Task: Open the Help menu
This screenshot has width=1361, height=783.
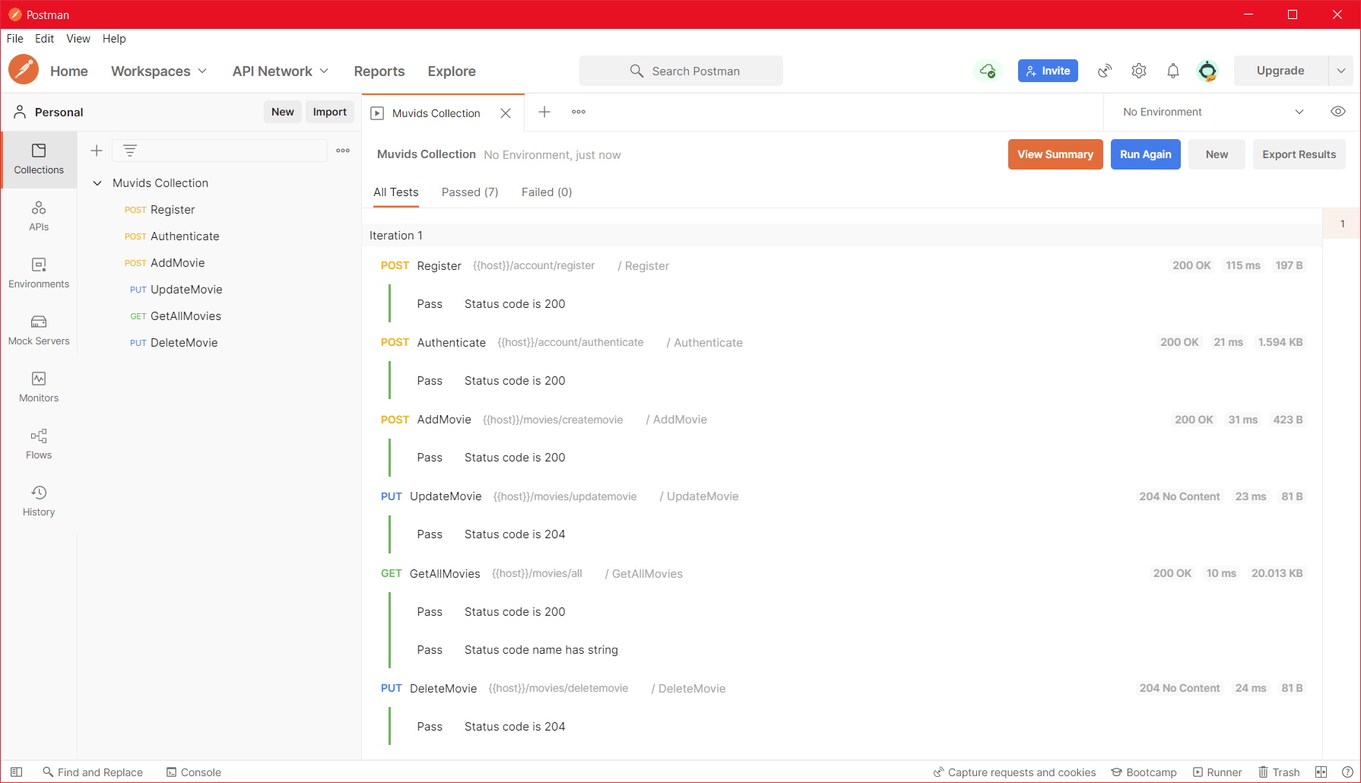Action: pyautogui.click(x=114, y=39)
